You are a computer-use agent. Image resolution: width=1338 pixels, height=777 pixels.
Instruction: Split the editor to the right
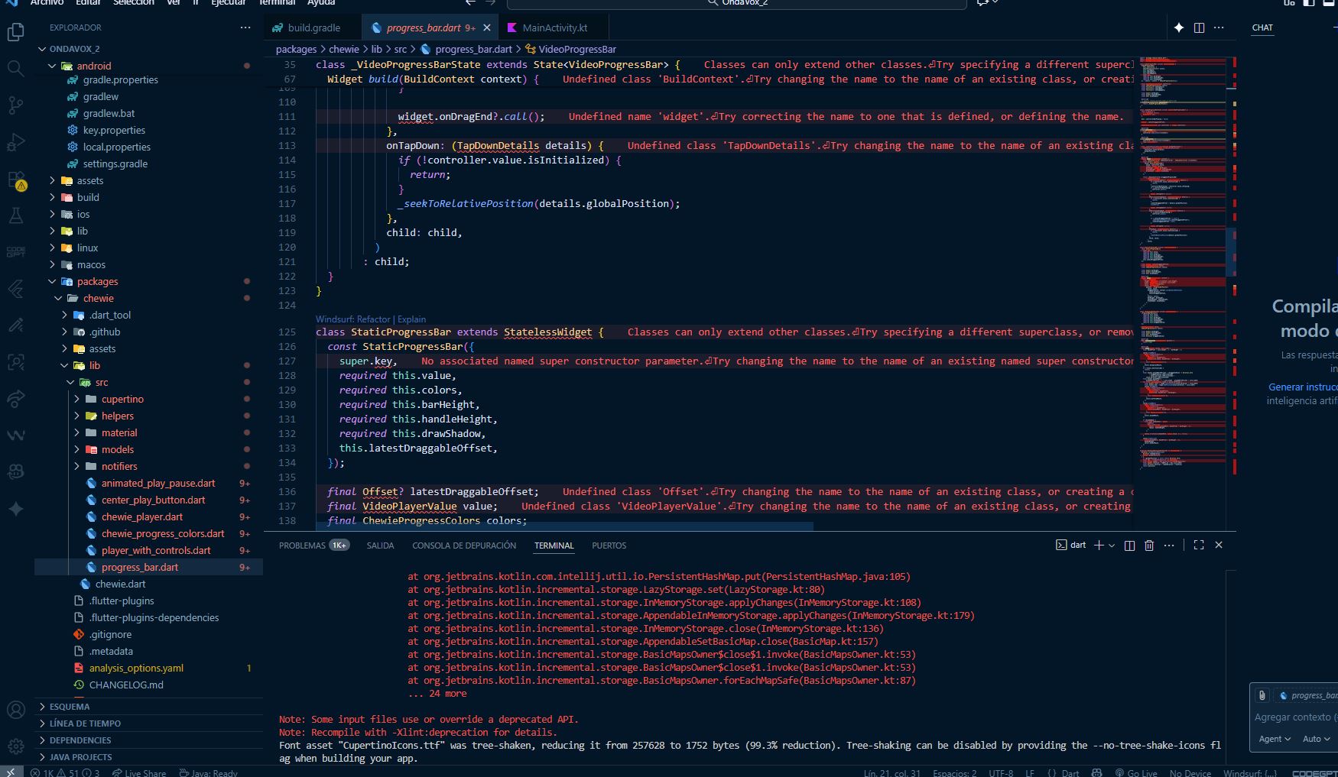(1199, 28)
